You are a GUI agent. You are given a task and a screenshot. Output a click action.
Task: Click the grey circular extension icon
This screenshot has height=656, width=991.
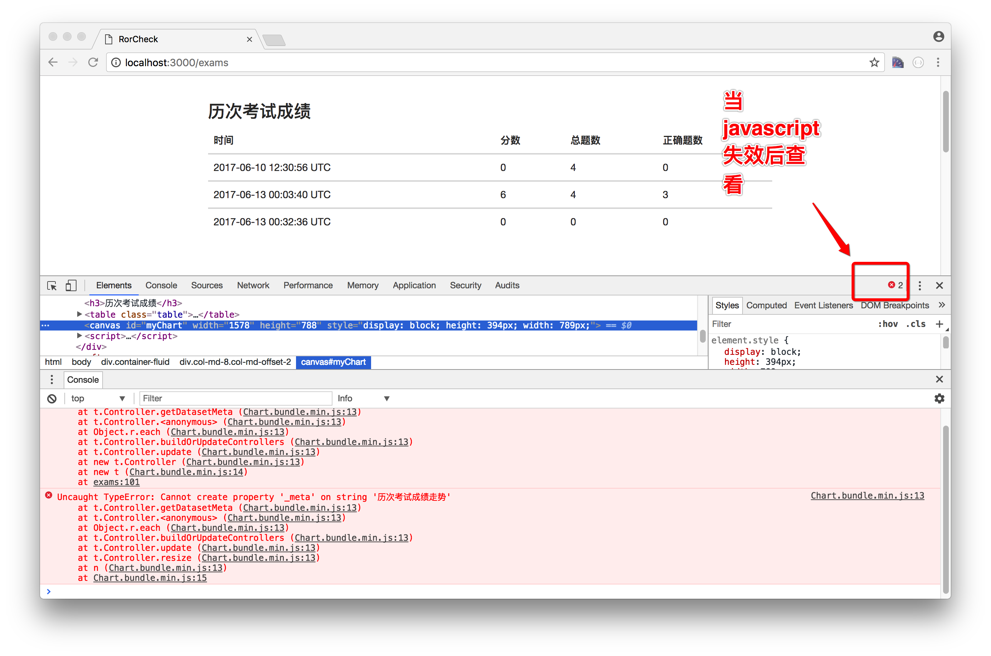[918, 62]
